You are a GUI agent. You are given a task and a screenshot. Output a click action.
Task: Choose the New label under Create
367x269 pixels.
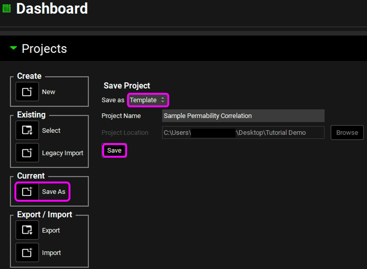pos(48,92)
